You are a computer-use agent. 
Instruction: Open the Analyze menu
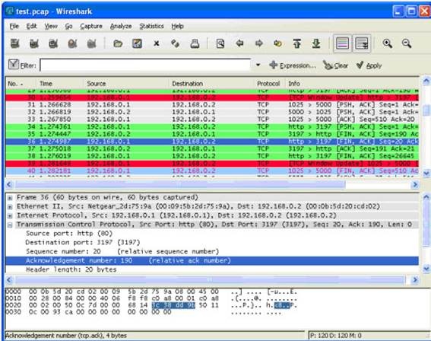click(121, 26)
